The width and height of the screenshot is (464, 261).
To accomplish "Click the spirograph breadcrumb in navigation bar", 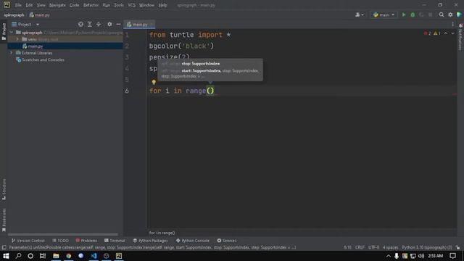I will [x=14, y=14].
